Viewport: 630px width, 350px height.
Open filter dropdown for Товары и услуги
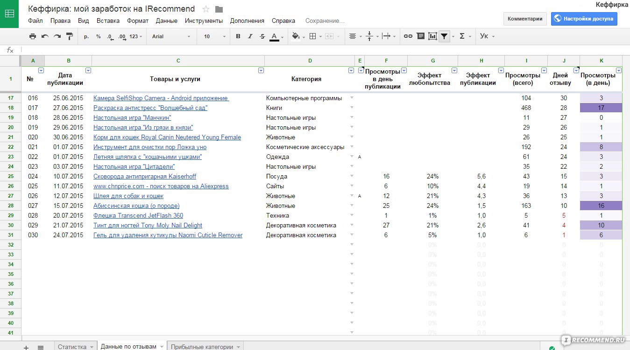click(x=261, y=70)
